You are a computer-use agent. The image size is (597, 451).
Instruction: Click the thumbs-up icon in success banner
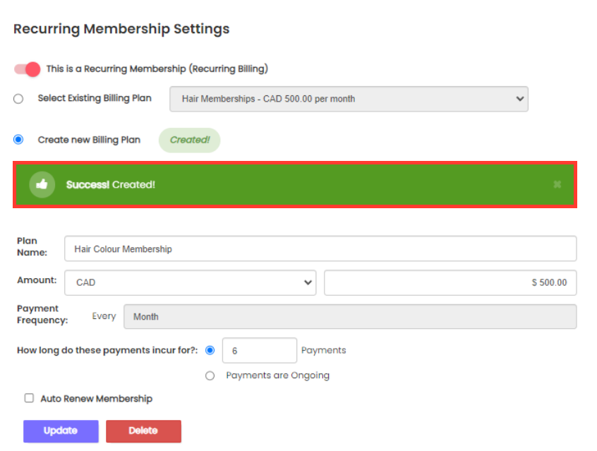(x=42, y=184)
